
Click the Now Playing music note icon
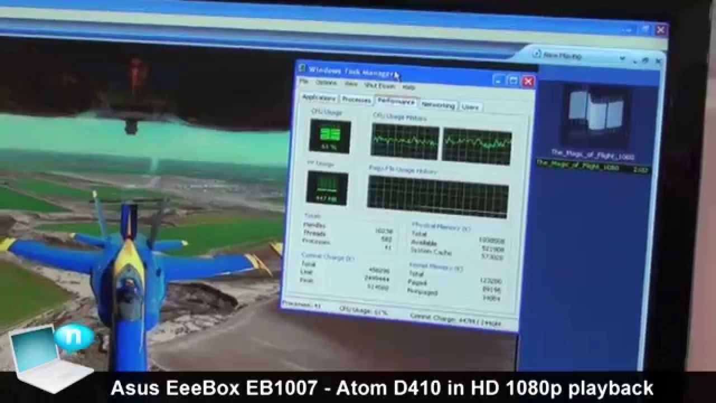[538, 54]
